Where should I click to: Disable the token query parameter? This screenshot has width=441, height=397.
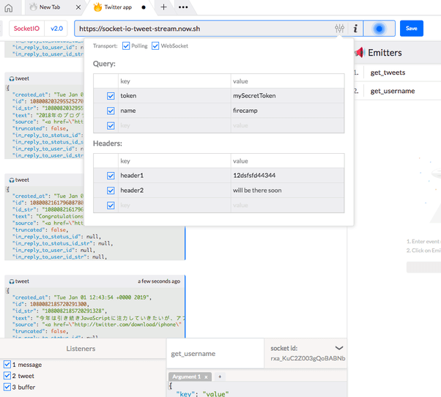111,96
